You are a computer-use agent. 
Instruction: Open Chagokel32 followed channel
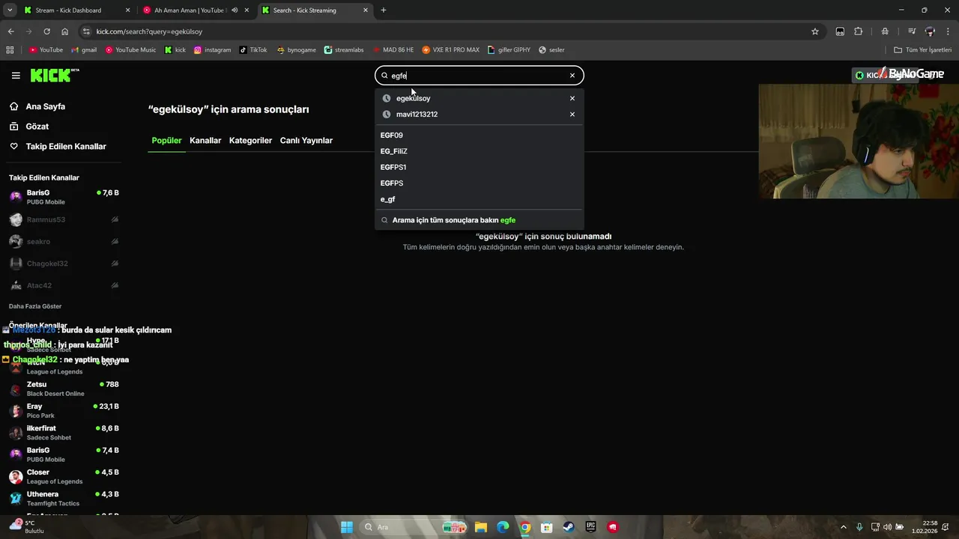tap(64, 264)
